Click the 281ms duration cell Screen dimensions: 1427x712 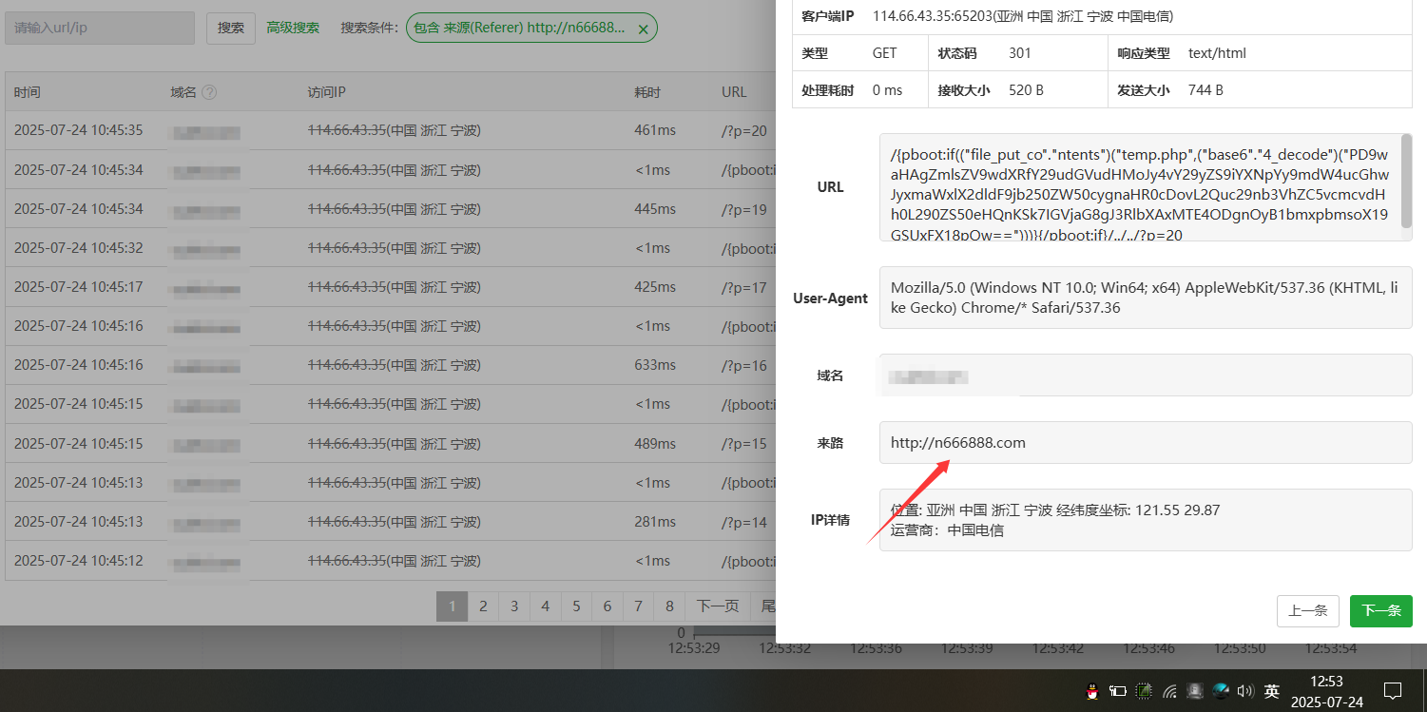tap(655, 522)
